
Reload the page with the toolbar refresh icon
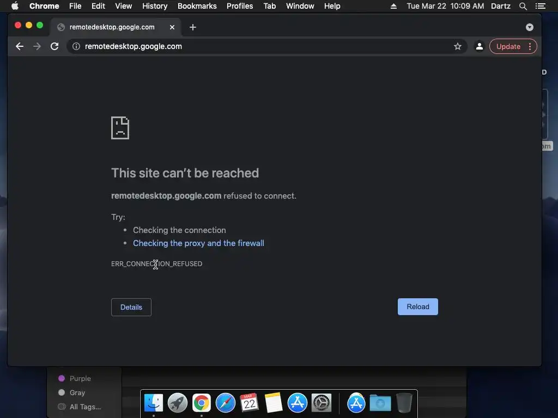pos(54,46)
